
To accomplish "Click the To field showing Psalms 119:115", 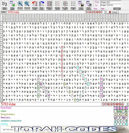I will point(111,5).
